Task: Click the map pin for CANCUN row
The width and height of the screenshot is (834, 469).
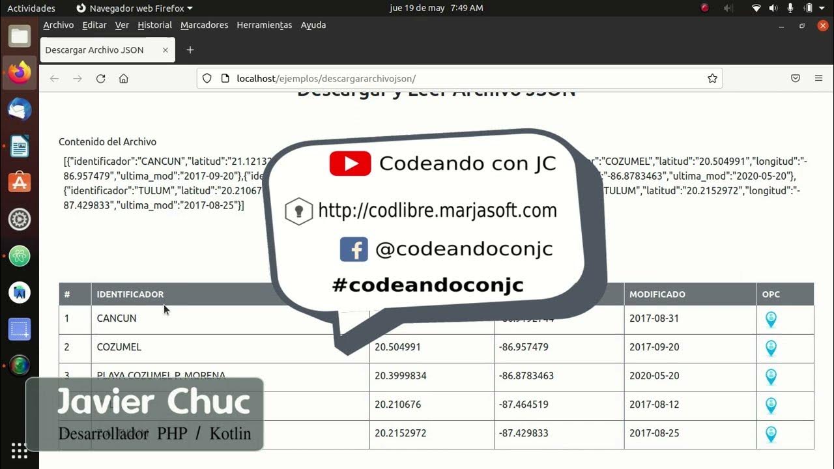Action: 771,319
